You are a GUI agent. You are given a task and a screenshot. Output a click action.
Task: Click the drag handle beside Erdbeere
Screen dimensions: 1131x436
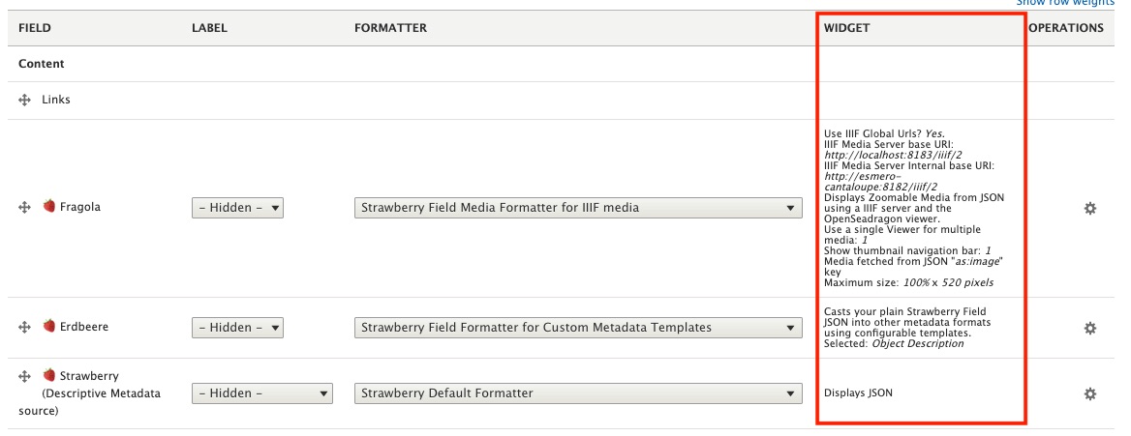click(25, 328)
